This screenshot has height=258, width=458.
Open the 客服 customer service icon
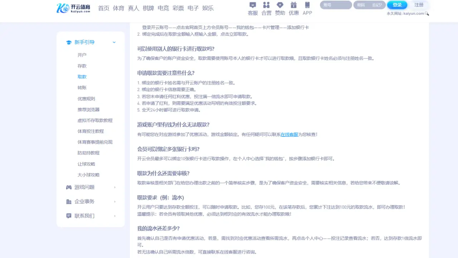click(x=253, y=8)
